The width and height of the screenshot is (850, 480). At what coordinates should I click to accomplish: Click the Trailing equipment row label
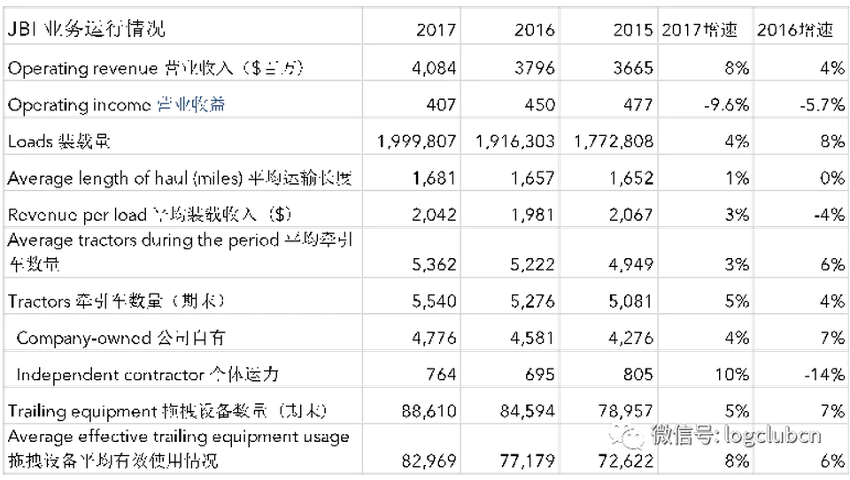167,411
